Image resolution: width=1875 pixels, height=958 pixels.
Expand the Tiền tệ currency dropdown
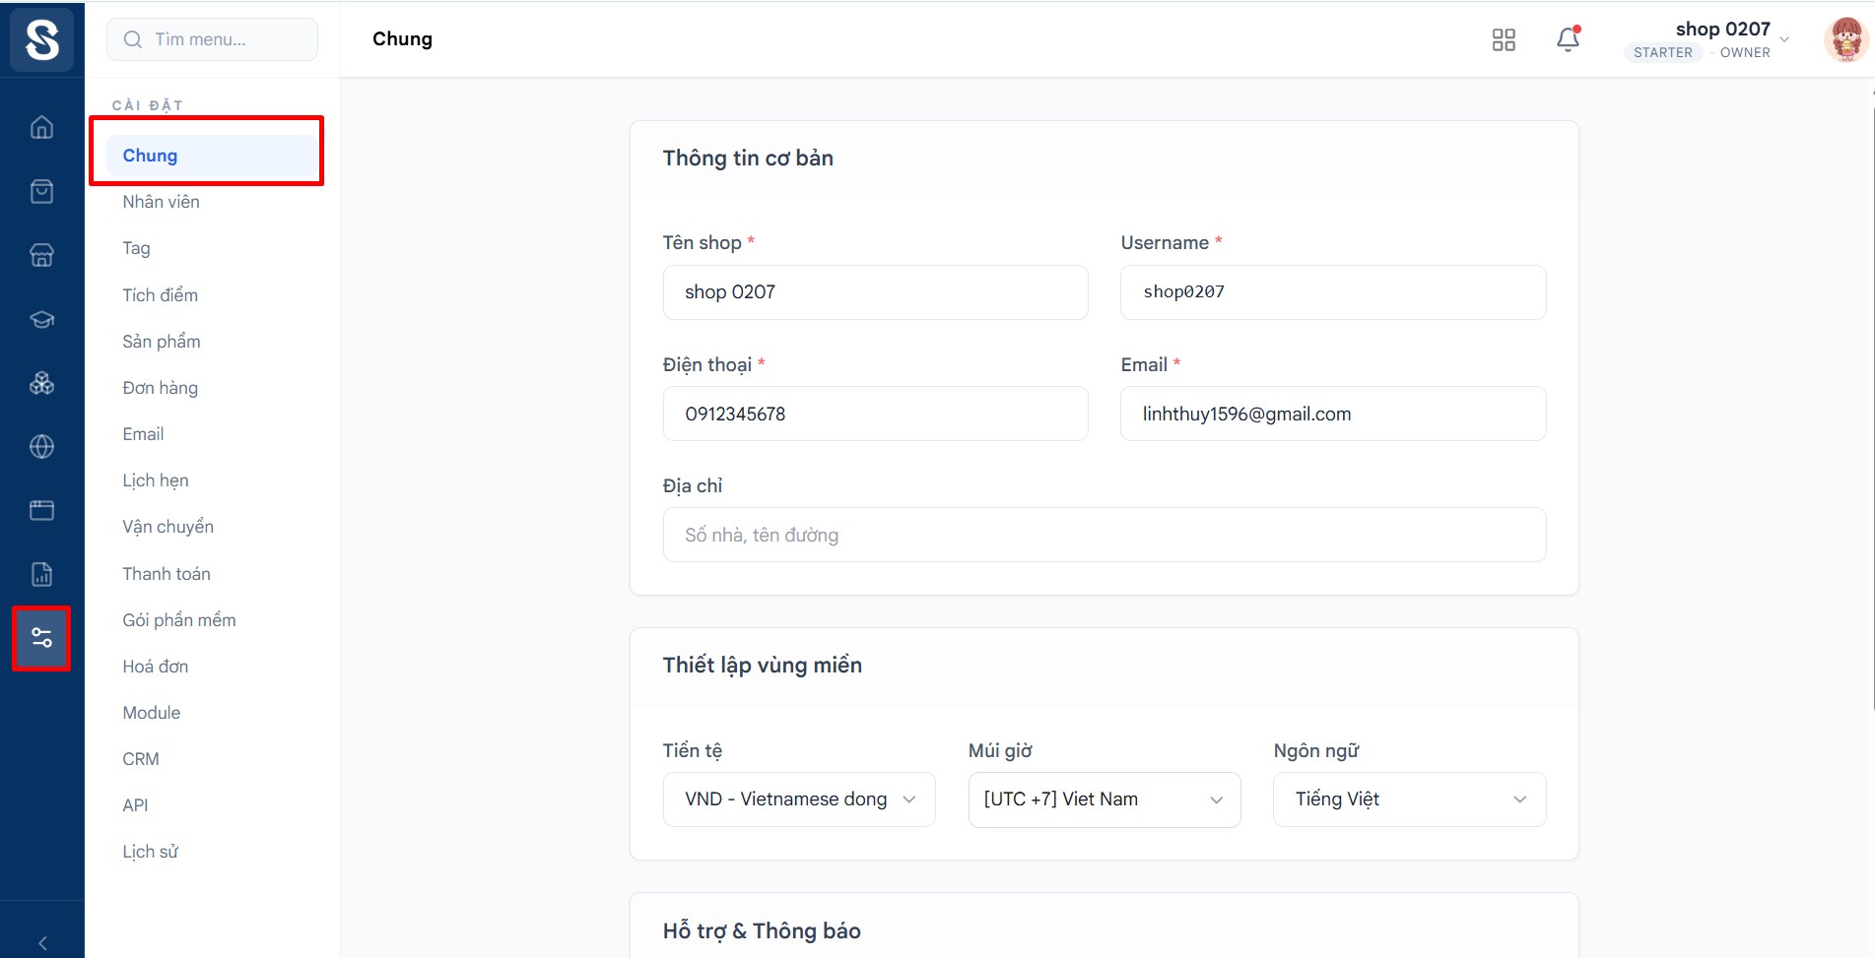(x=799, y=799)
